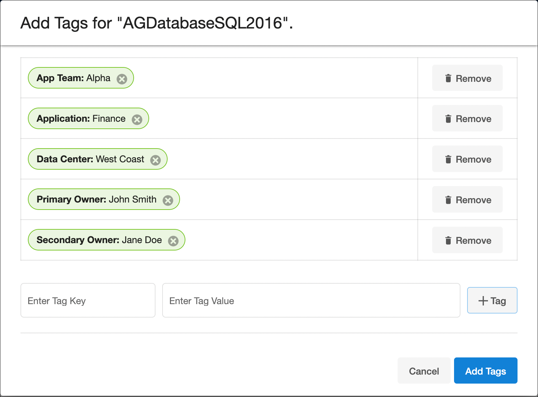Screen dimensions: 538x397
Task: Select the App Team: Alpha tag chip
Action: pos(73,78)
